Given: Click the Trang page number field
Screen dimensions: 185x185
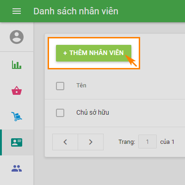Looking at the screenshot, I should (x=148, y=142).
